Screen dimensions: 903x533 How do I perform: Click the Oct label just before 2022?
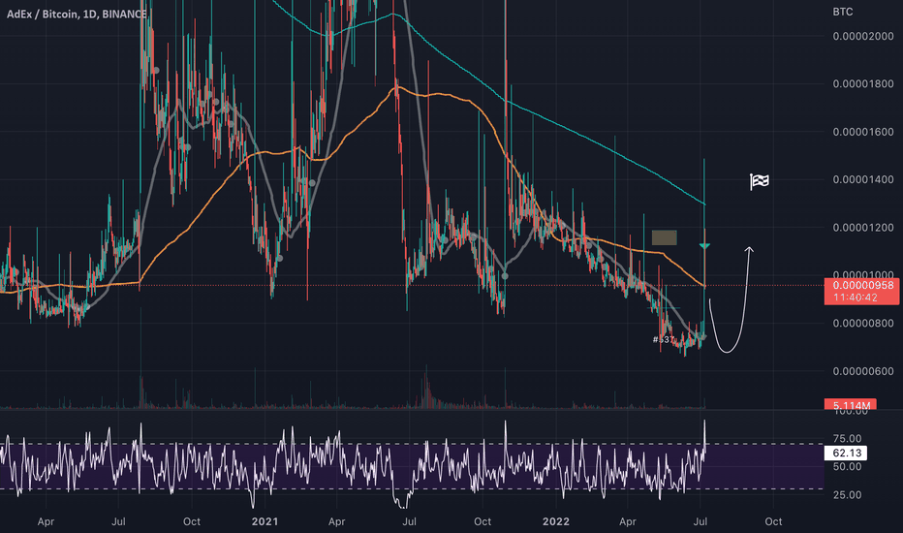click(x=483, y=521)
